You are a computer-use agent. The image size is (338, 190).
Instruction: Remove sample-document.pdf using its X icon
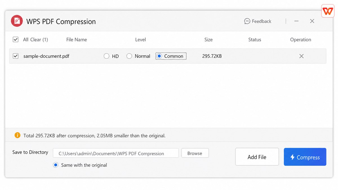(x=301, y=56)
